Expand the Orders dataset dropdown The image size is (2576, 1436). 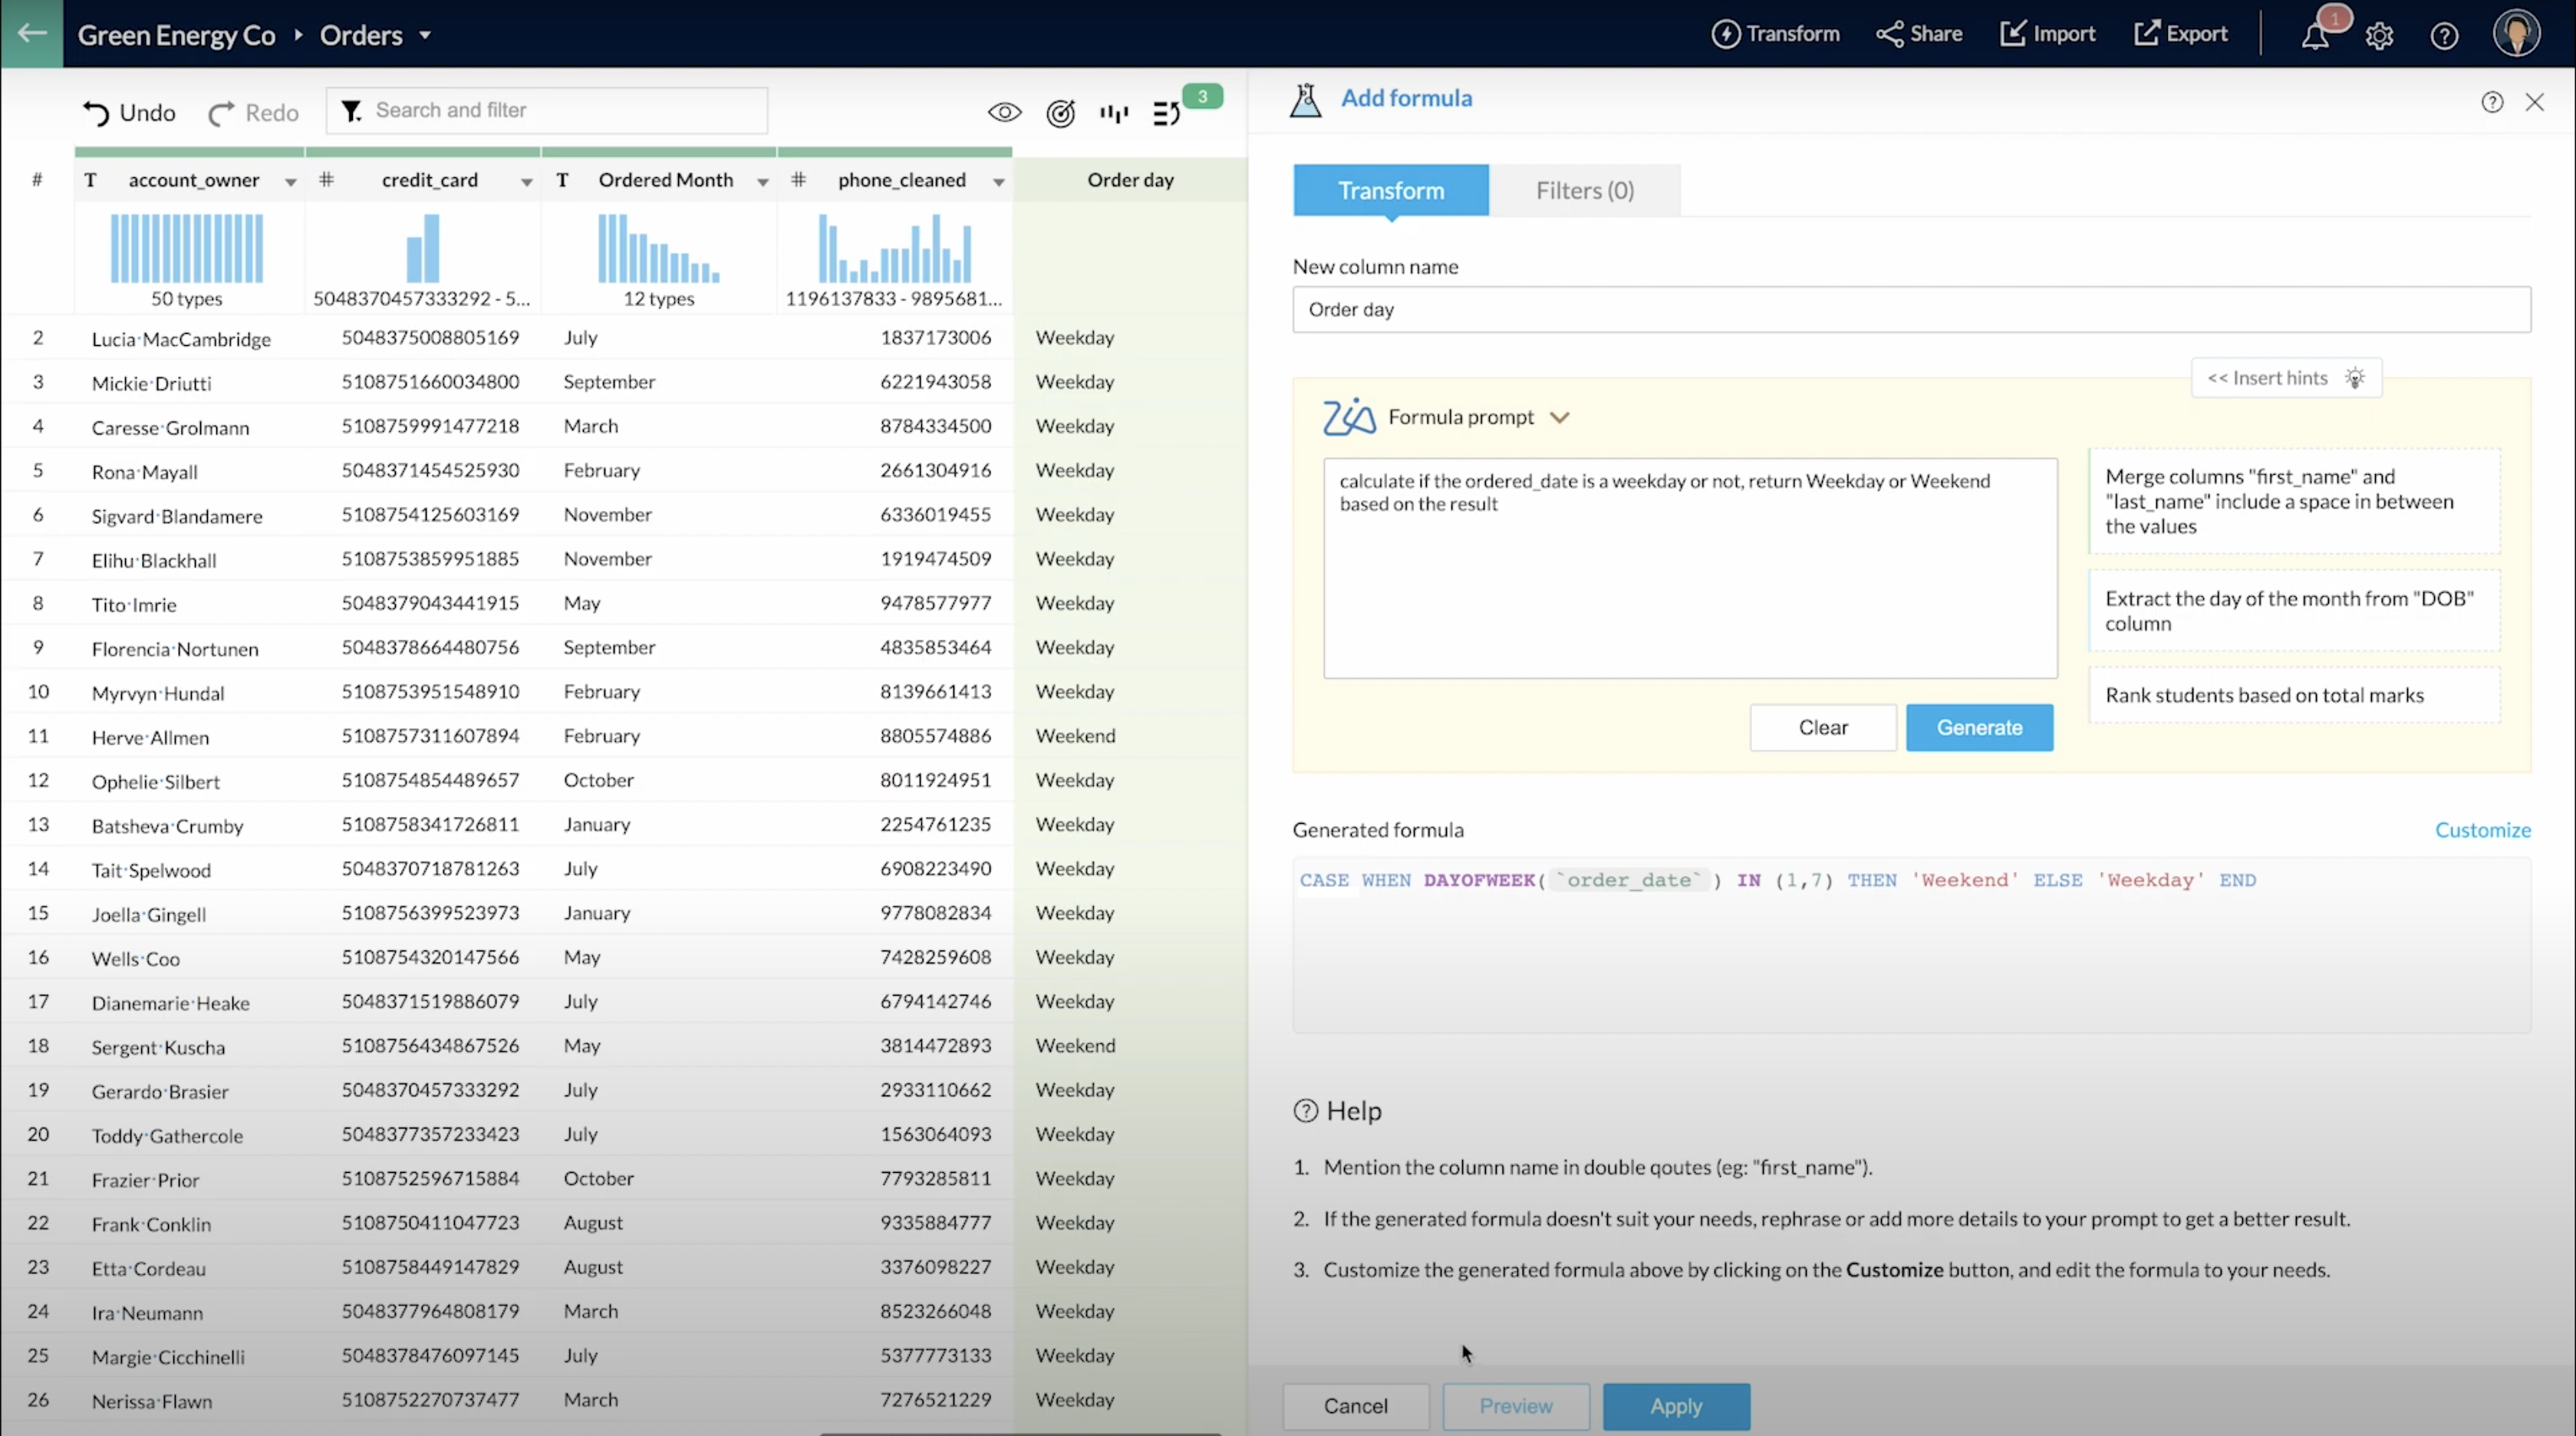pos(425,35)
